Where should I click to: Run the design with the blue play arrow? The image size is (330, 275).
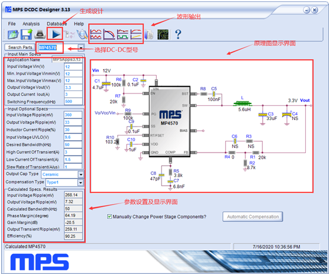coord(56,34)
